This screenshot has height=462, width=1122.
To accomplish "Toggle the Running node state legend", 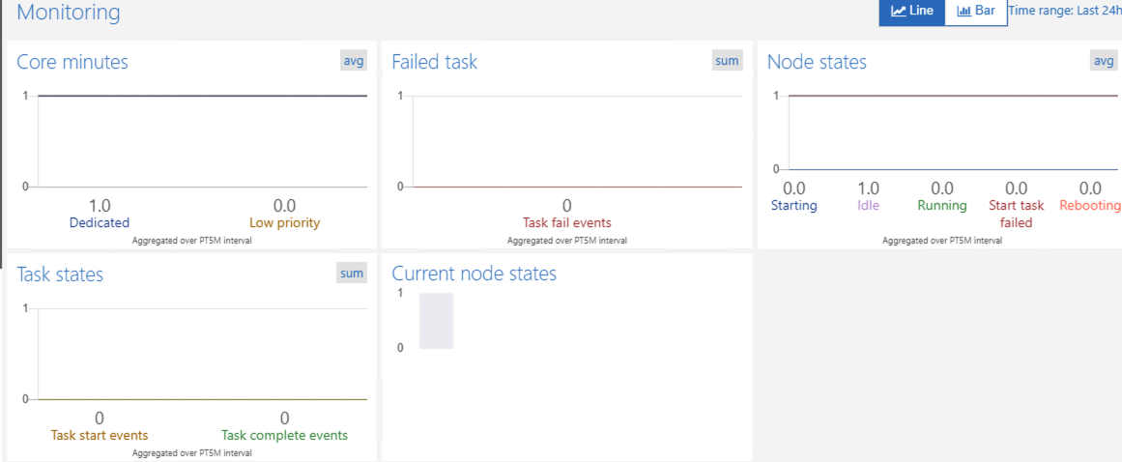I will (941, 205).
